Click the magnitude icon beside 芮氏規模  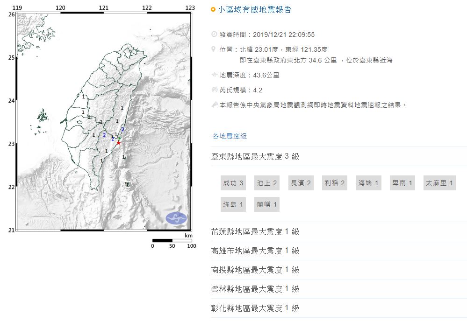[214, 90]
